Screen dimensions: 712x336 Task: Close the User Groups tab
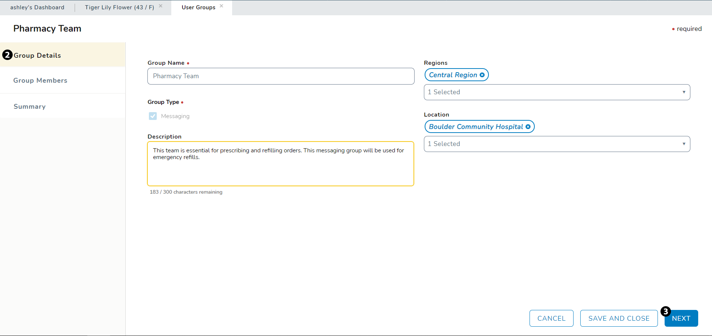pyautogui.click(x=221, y=6)
